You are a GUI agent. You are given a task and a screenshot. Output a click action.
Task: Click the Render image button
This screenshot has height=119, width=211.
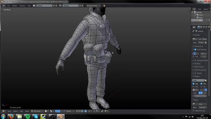(x=195, y=39)
